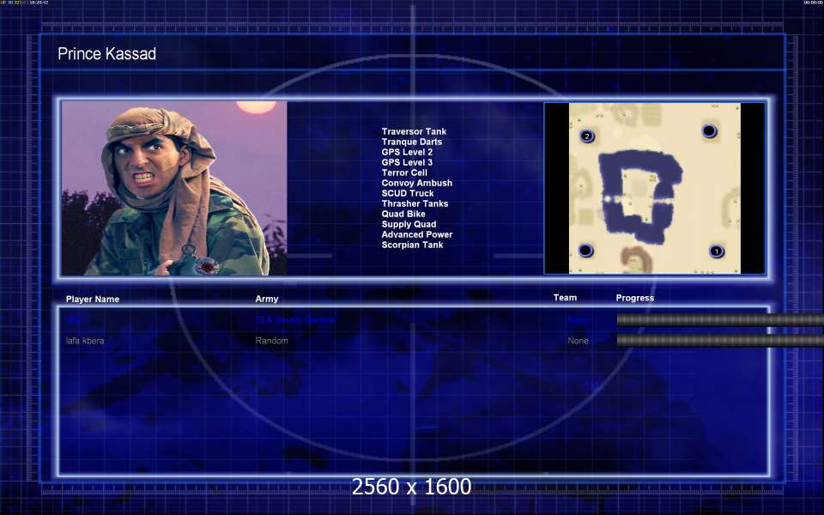Select the GPS Level 2 entry
Image resolution: width=824 pixels, height=515 pixels.
pos(407,152)
